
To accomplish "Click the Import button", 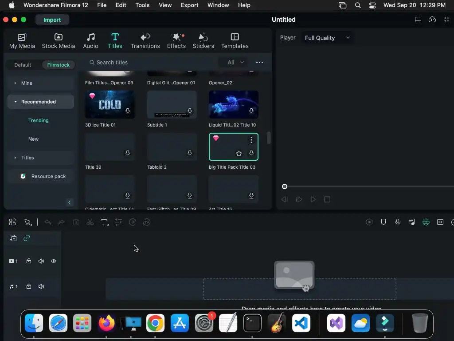I will point(52,20).
